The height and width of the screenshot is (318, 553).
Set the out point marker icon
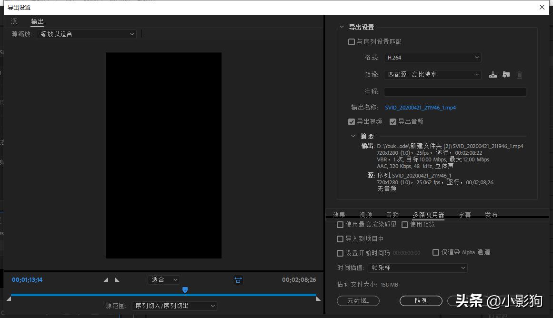pos(117,279)
